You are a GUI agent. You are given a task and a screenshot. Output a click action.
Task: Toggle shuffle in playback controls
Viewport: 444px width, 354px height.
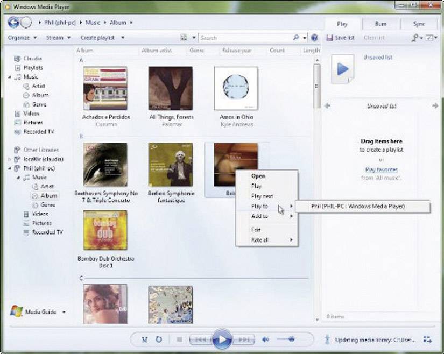tap(145, 339)
